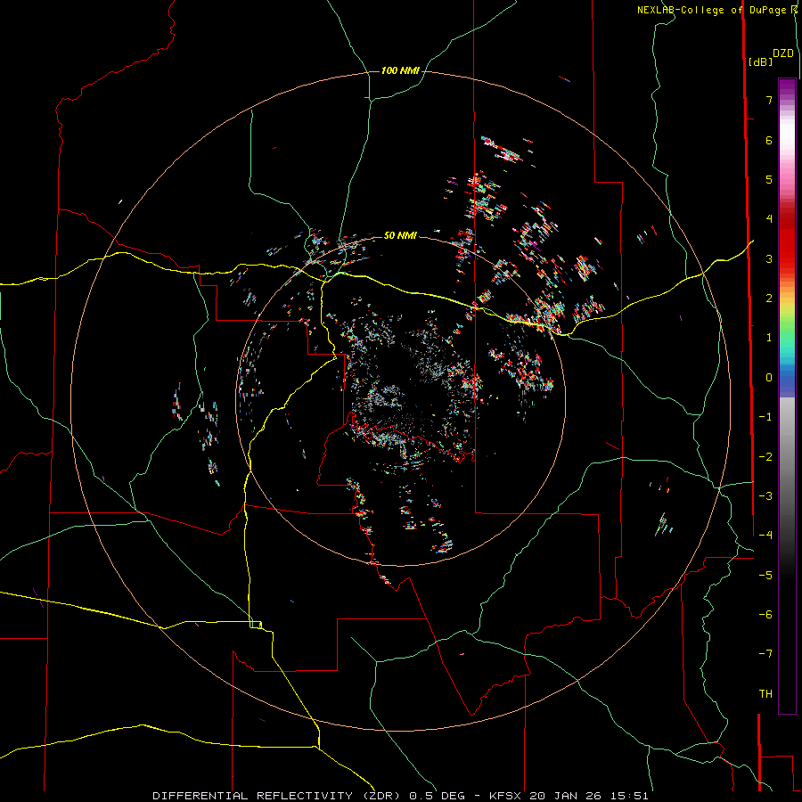The image size is (802, 802).
Task: Click the "4" tick on color scale
Action: [769, 219]
